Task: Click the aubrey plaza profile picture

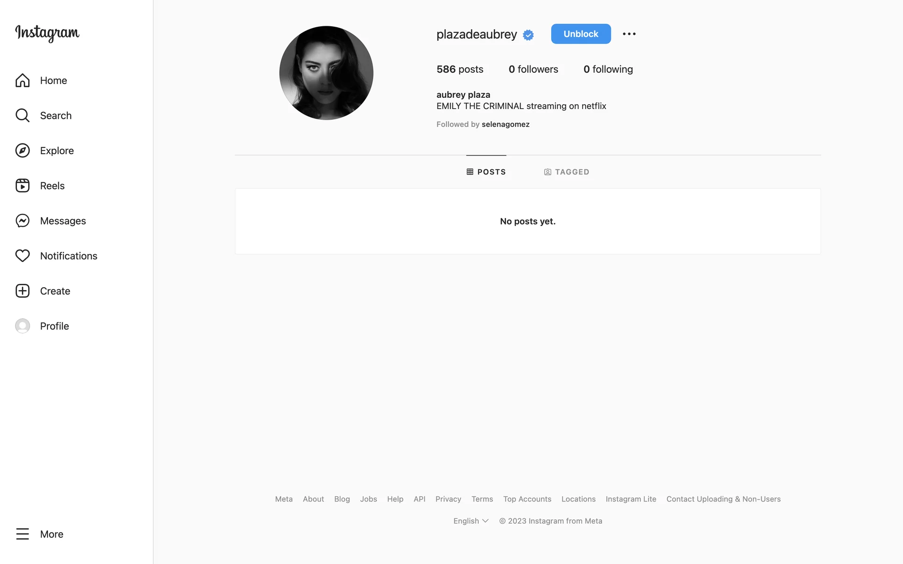Action: point(326,73)
